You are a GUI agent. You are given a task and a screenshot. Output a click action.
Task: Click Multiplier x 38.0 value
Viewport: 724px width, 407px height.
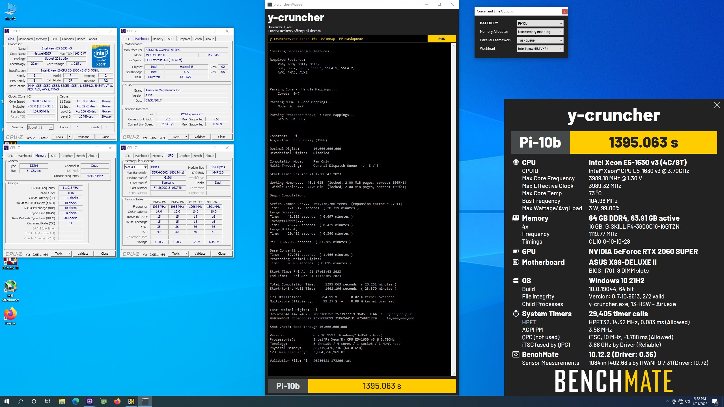[x=41, y=106]
